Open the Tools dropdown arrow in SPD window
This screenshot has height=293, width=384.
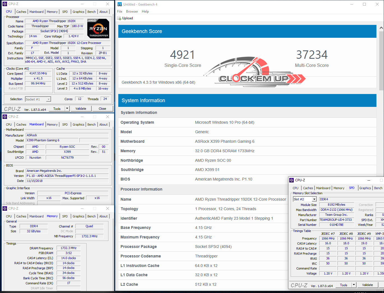(354, 285)
